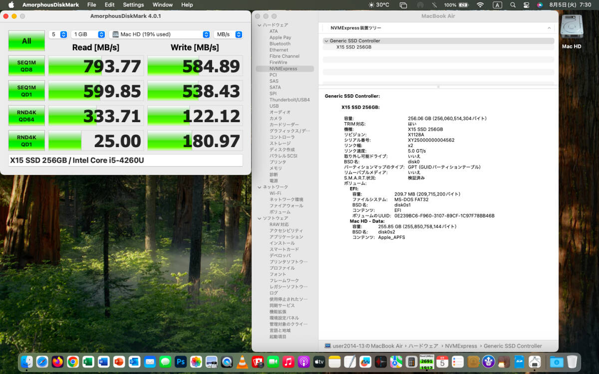
Task: Change the MB/s unit dropdown
Action: (228, 34)
